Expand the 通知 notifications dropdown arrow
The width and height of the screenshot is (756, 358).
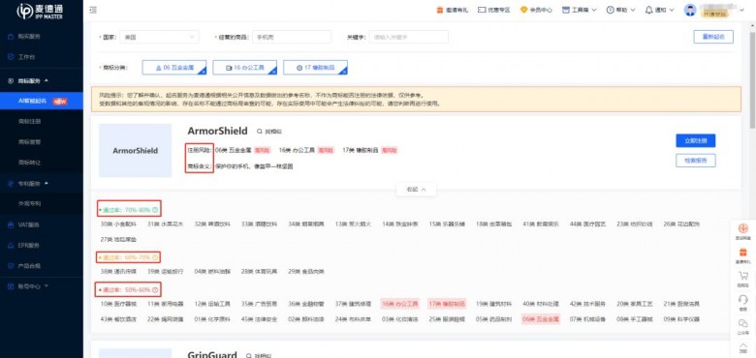[672, 10]
